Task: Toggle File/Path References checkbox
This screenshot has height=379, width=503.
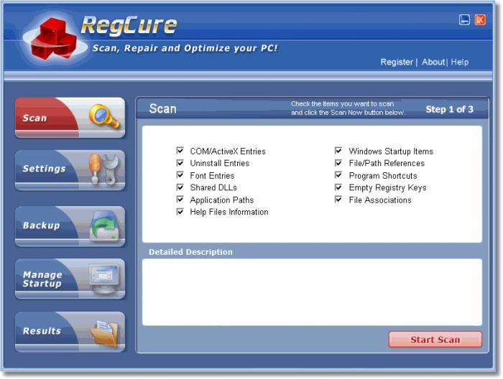Action: 338,163
